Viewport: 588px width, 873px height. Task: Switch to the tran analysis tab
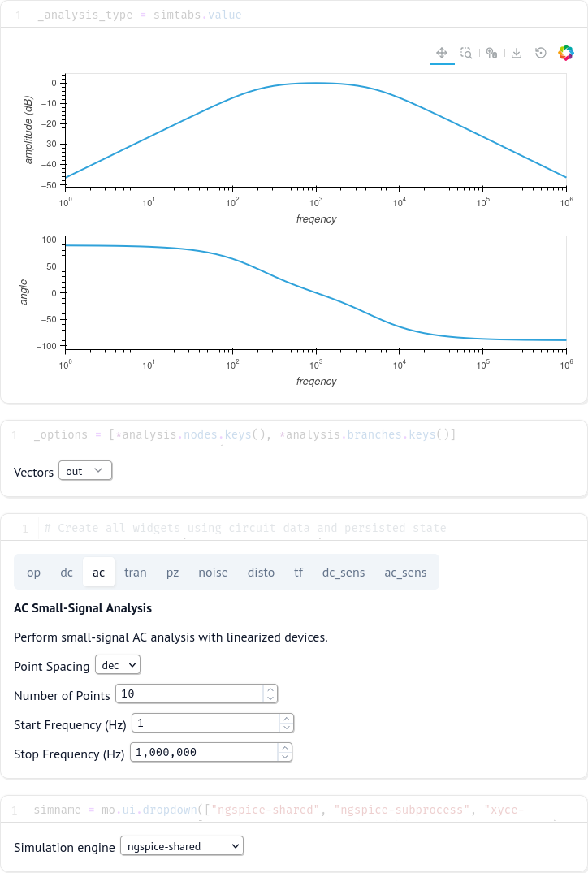[x=136, y=572]
